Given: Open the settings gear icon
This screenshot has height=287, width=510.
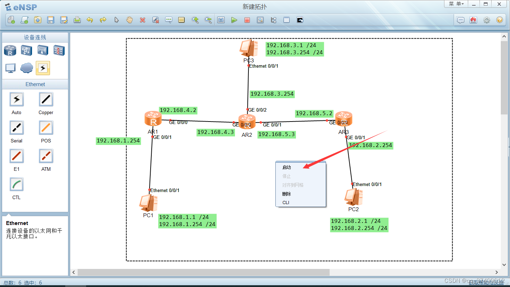Looking at the screenshot, I should (487, 20).
